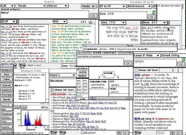Screen dimensions: 186x135
Task: Click the Keep button above Hits plot
Action: tap(17, 107)
